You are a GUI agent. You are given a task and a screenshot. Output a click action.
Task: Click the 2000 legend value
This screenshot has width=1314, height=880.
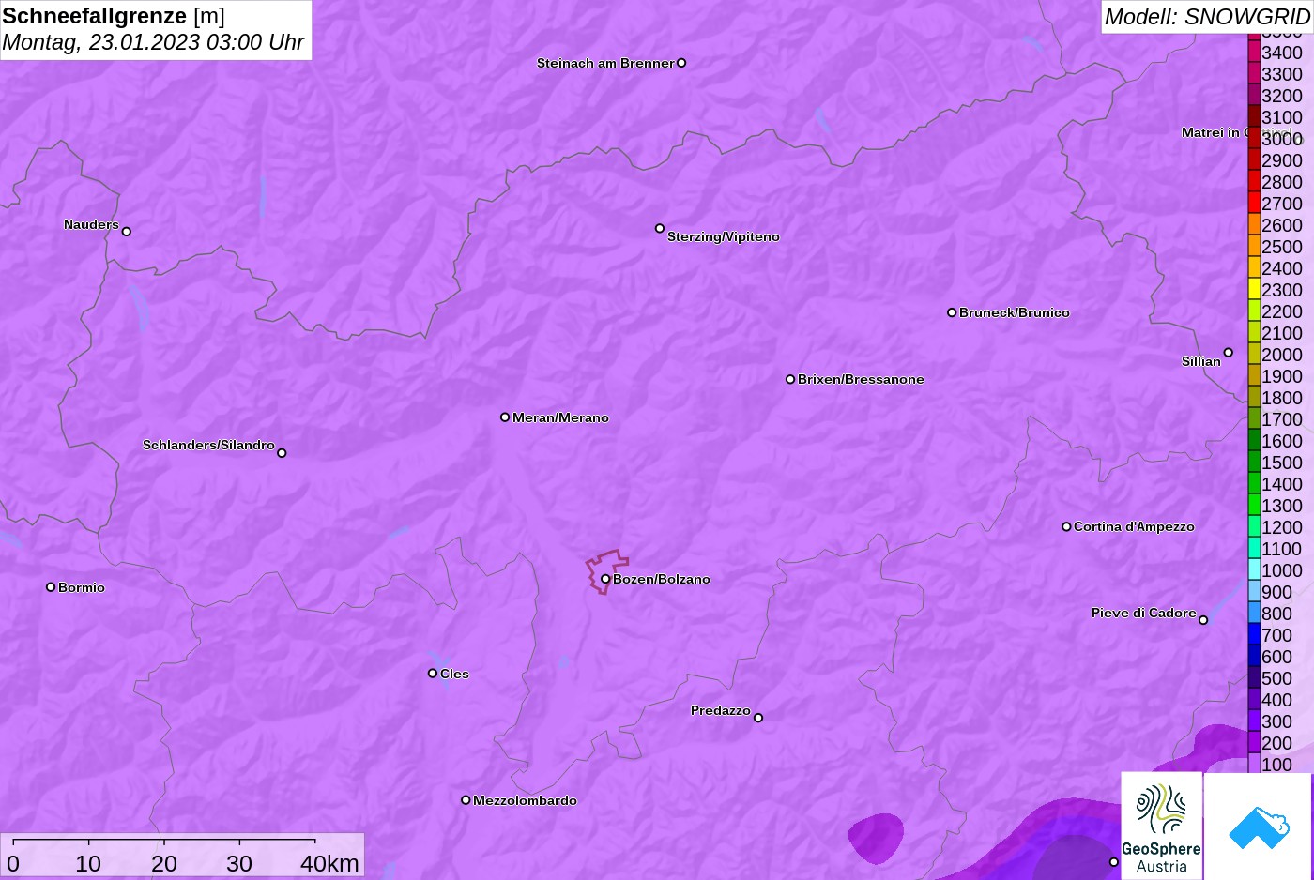click(1282, 355)
